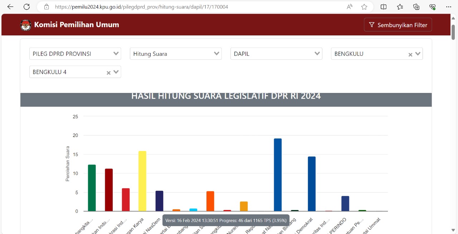
Task: Click the Perolehan Suara axis label
Action: coord(67,164)
